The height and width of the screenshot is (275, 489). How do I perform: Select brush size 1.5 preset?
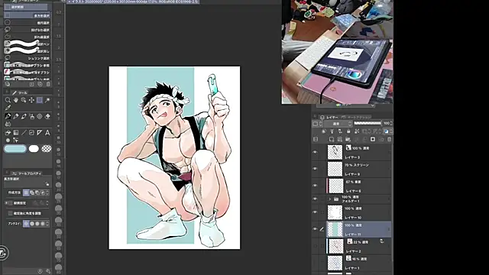click(59, 36)
